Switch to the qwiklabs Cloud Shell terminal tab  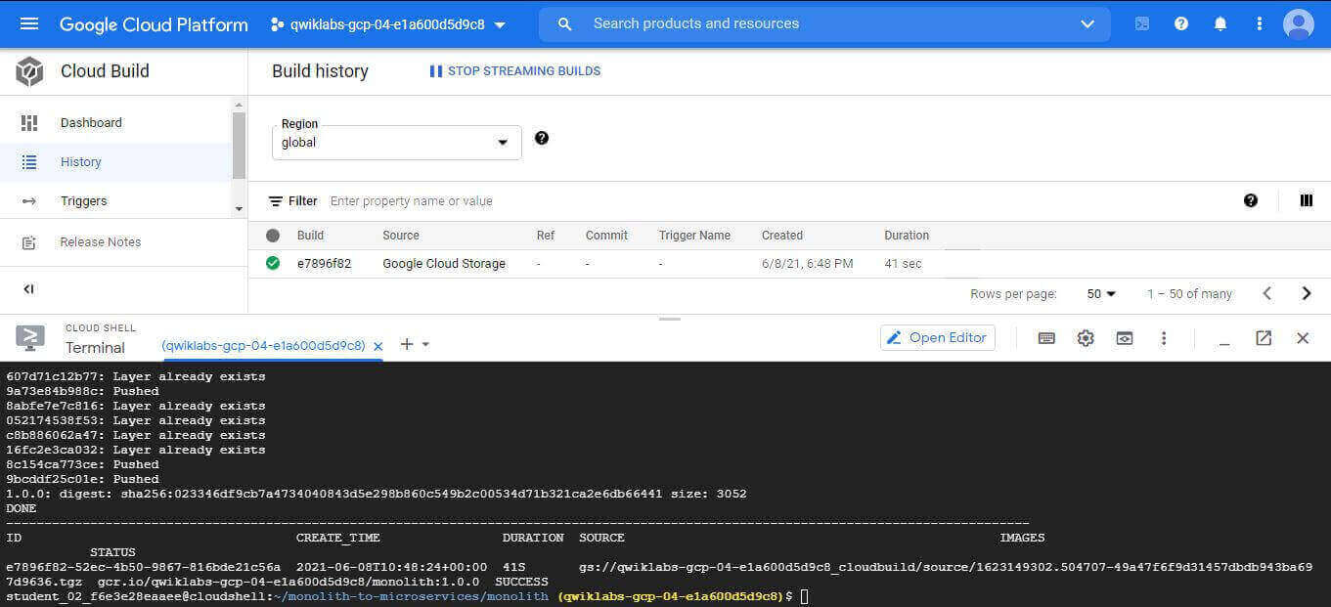pyautogui.click(x=263, y=346)
